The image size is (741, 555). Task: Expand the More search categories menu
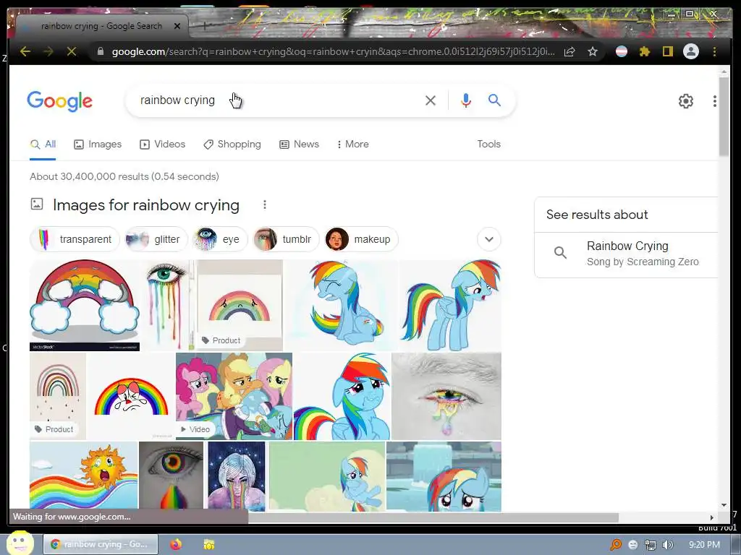[x=352, y=145]
